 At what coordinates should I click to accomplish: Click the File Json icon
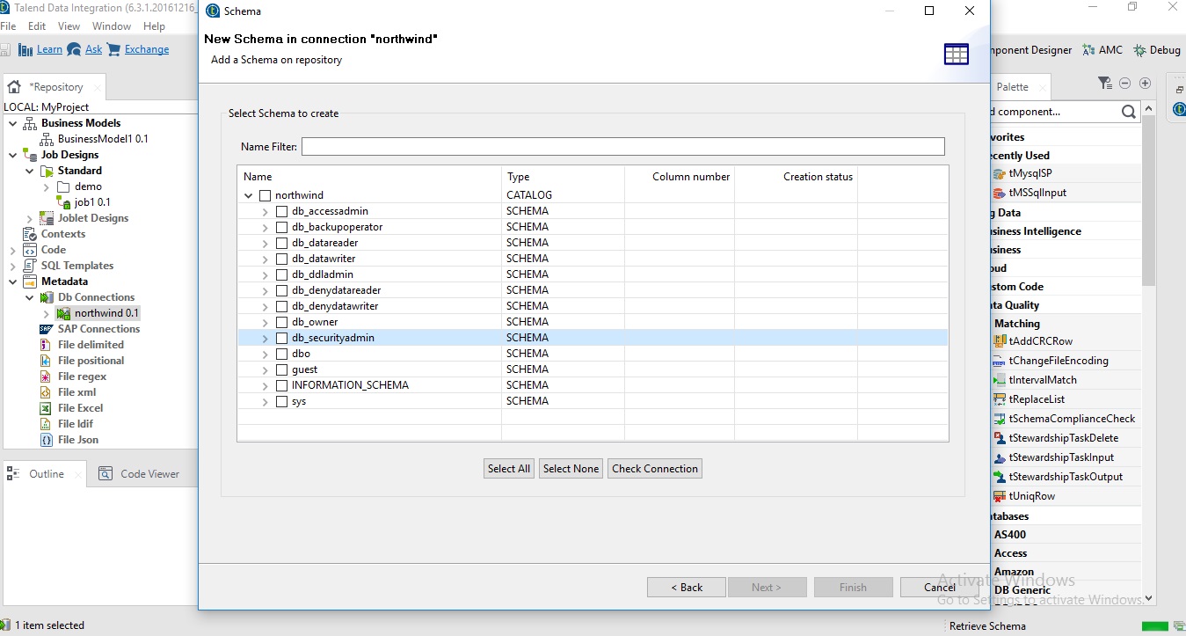[x=47, y=440]
